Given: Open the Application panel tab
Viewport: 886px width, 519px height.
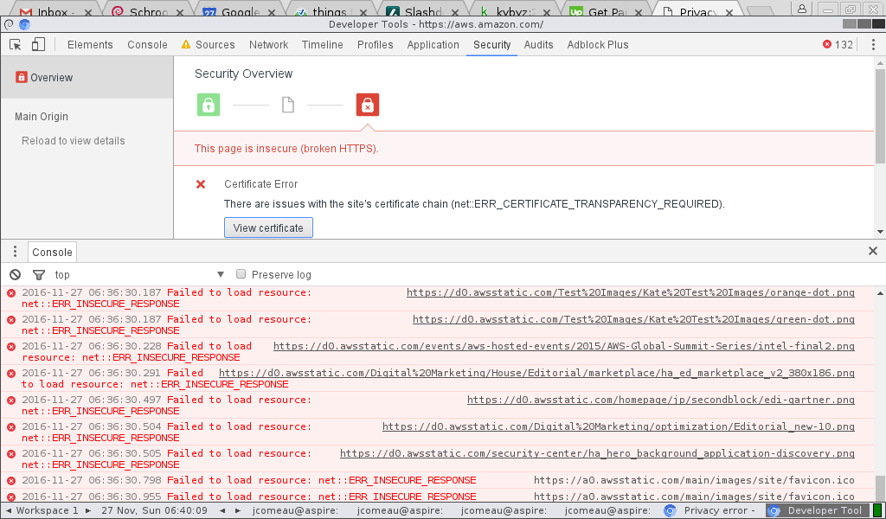Looking at the screenshot, I should (433, 45).
